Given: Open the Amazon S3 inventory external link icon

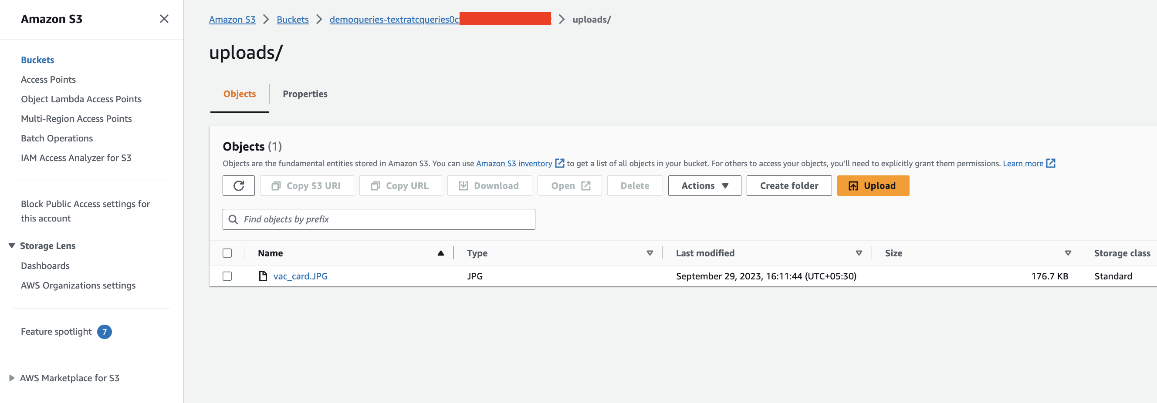Looking at the screenshot, I should tap(560, 163).
